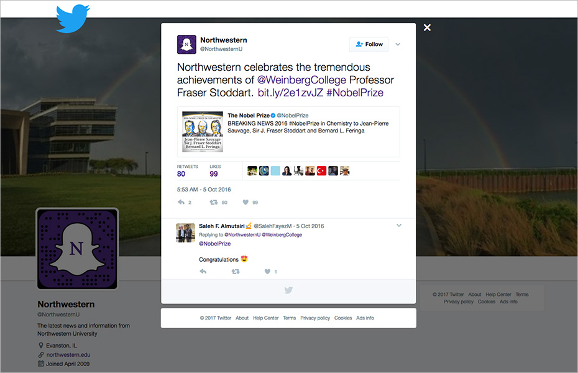Click the Saleh F. Almutairi name

coord(221,226)
